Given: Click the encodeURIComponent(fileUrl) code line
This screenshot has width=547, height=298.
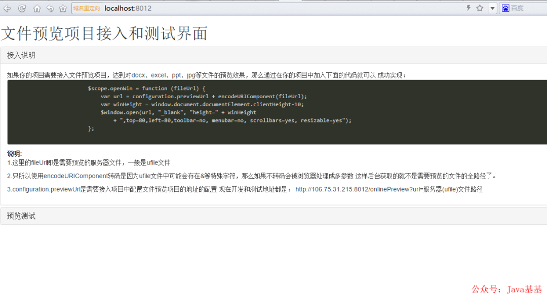Looking at the screenshot, I should [x=204, y=97].
